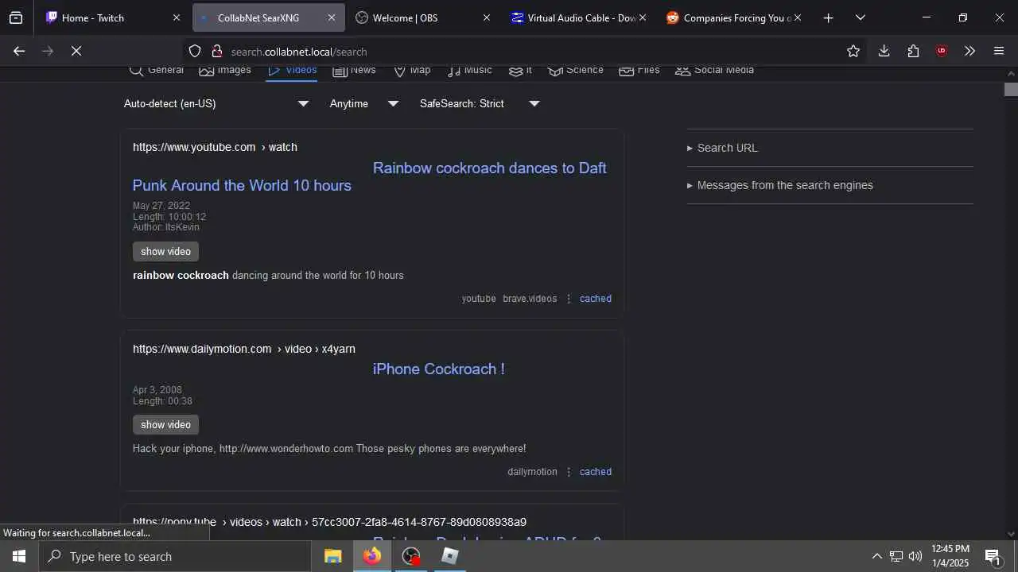Image resolution: width=1018 pixels, height=572 pixels.
Task: Open the taskbar clock and date
Action: pos(950,556)
